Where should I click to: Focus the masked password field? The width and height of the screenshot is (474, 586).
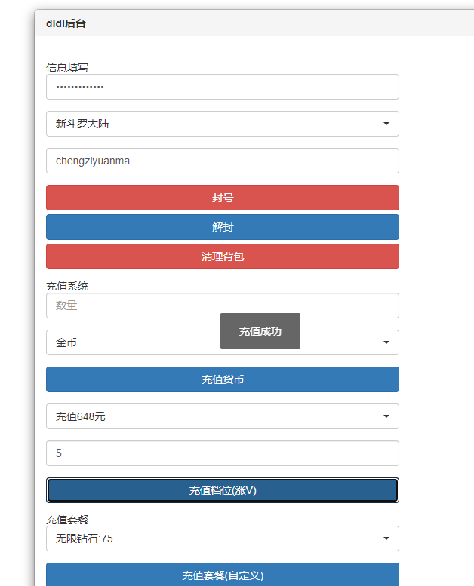[x=222, y=87]
